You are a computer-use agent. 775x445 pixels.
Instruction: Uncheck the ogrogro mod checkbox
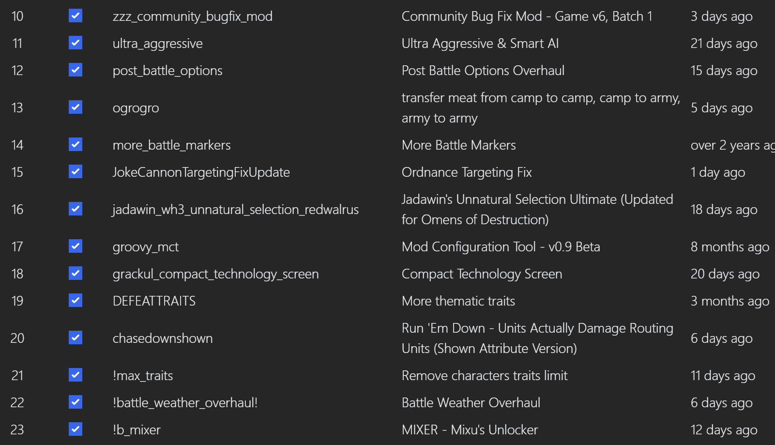pyautogui.click(x=76, y=107)
